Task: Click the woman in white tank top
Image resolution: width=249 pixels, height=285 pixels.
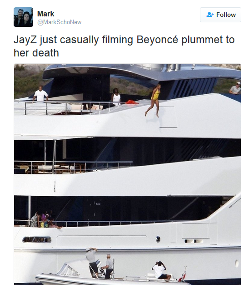Action: [x=116, y=97]
